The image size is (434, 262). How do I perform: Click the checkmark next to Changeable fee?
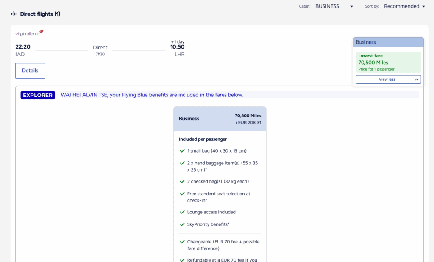pyautogui.click(x=182, y=242)
